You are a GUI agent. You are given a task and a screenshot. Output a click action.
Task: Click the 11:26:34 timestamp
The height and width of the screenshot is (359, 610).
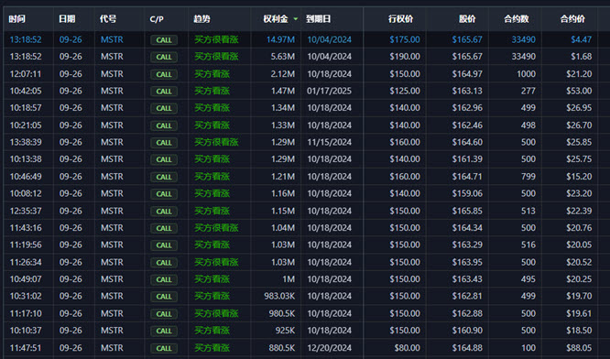click(x=26, y=262)
